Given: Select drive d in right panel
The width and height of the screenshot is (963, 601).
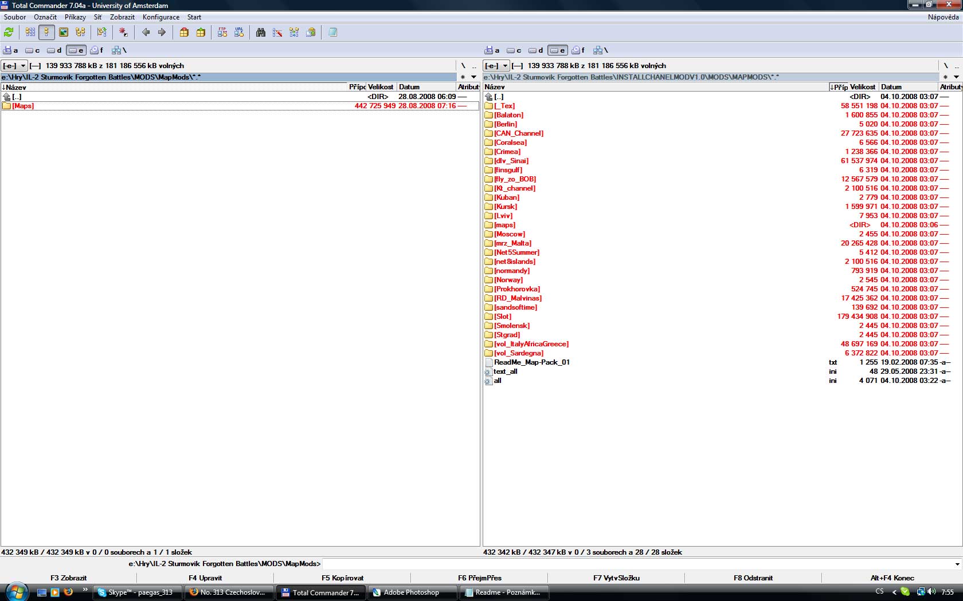Looking at the screenshot, I should (x=536, y=50).
